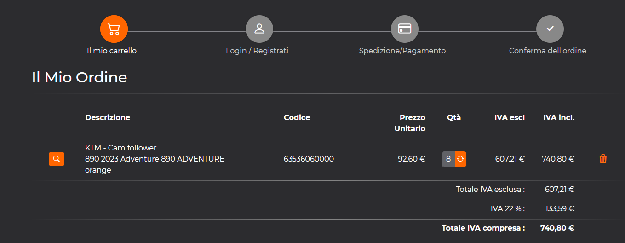625x243 pixels.
Task: Select the Il mio carrello step label
Action: pyautogui.click(x=112, y=51)
